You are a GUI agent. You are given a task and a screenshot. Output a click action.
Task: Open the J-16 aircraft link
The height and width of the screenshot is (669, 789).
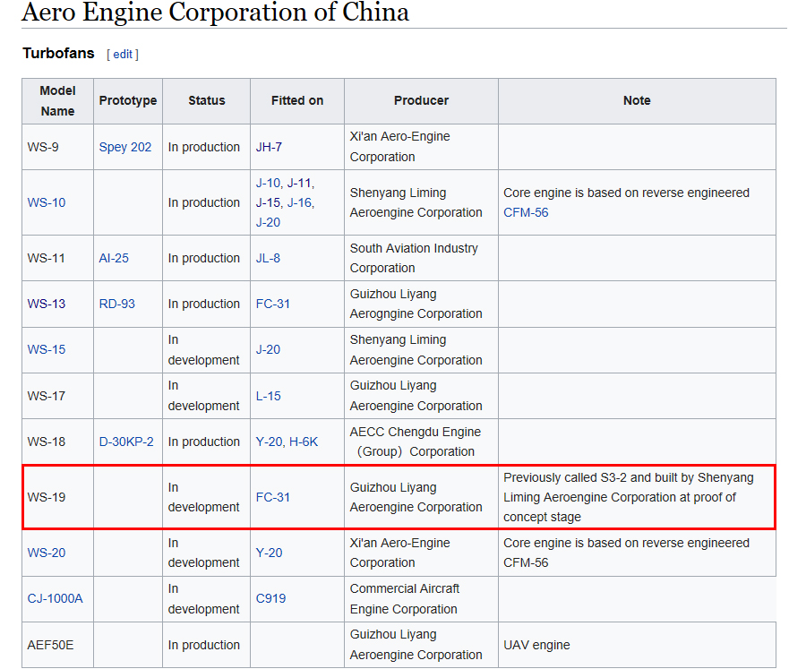point(299,202)
